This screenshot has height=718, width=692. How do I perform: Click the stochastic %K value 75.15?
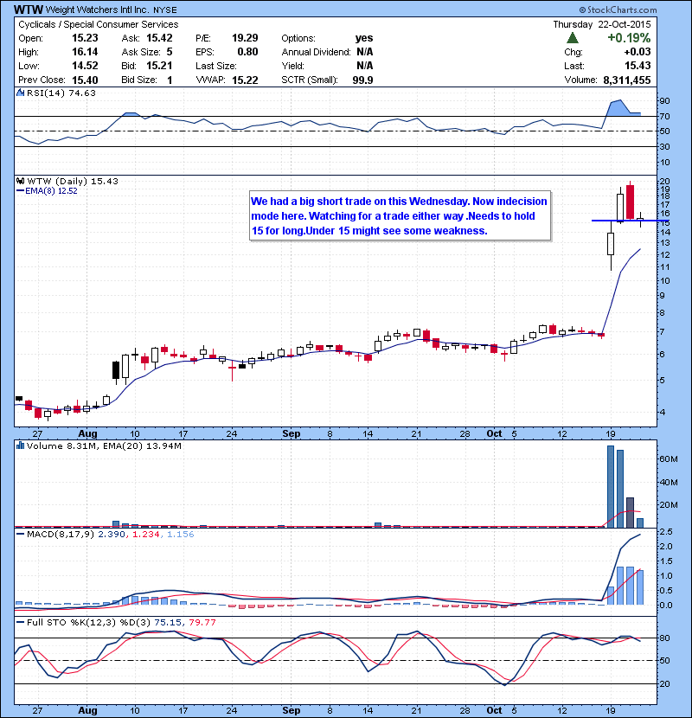click(168, 622)
